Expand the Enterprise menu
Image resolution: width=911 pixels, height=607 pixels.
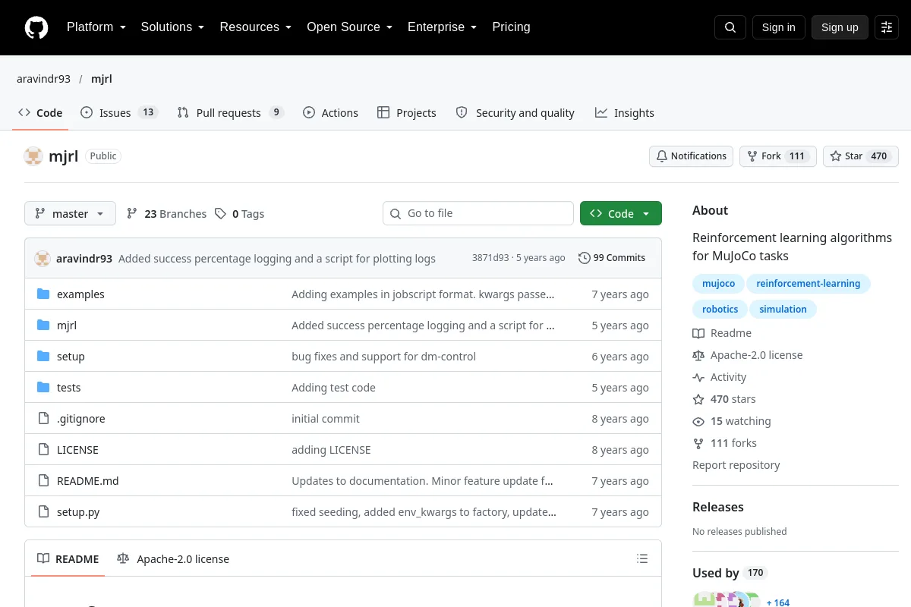[x=442, y=27]
